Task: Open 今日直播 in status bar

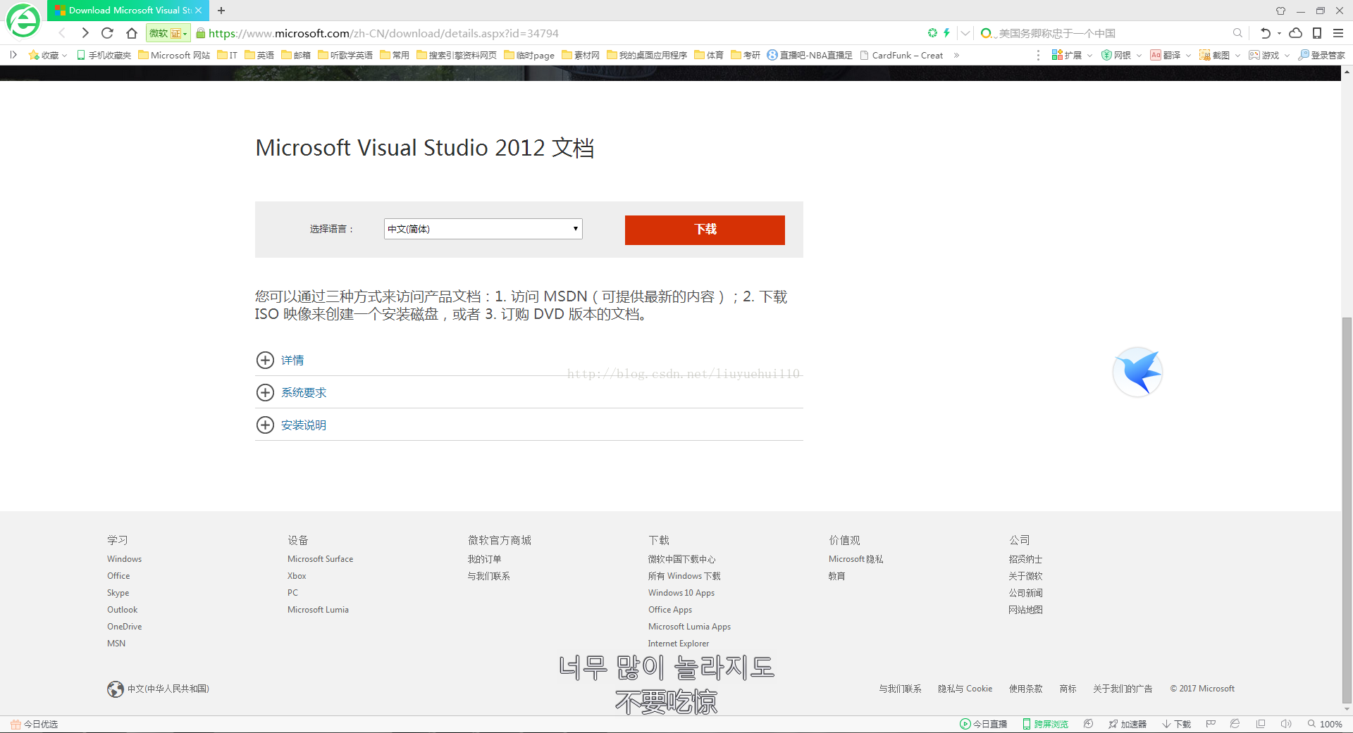Action: click(x=984, y=724)
